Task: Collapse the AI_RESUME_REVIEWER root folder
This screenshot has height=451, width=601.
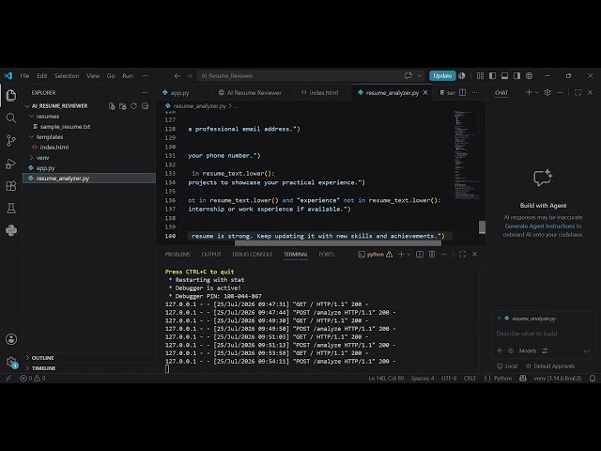Action: pyautogui.click(x=27, y=106)
